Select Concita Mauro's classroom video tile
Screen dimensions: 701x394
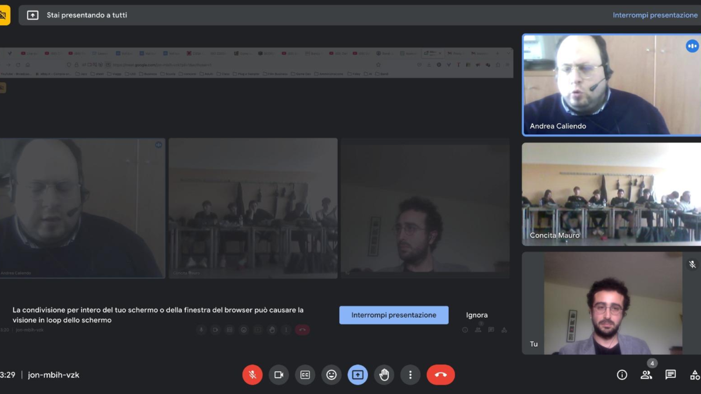(611, 194)
